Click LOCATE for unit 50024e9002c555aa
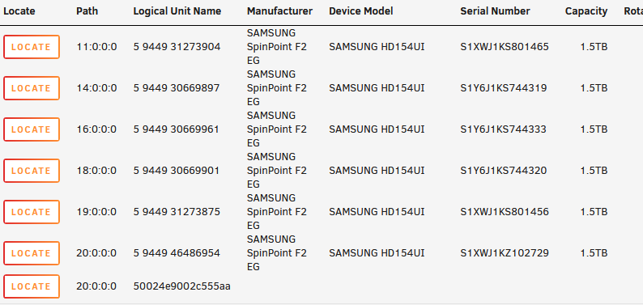Image resolution: width=643 pixels, height=305 pixels. [32, 286]
